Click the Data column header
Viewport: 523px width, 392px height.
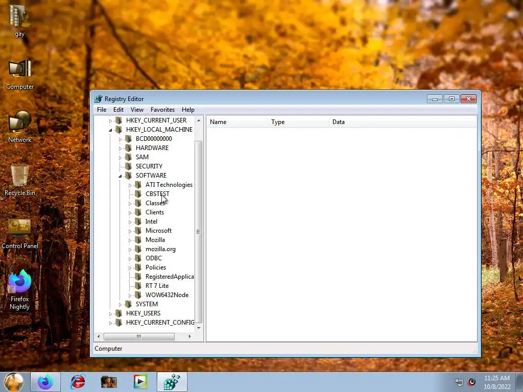point(403,122)
